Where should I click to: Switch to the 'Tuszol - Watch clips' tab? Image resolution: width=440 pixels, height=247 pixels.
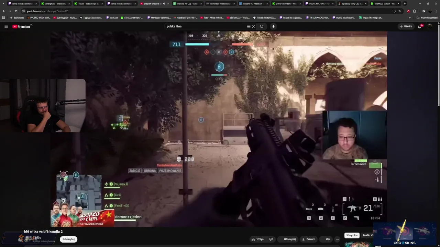coord(88,3)
